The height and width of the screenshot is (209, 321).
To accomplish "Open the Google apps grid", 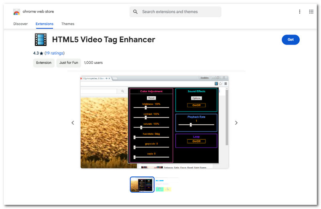I will pos(311,12).
